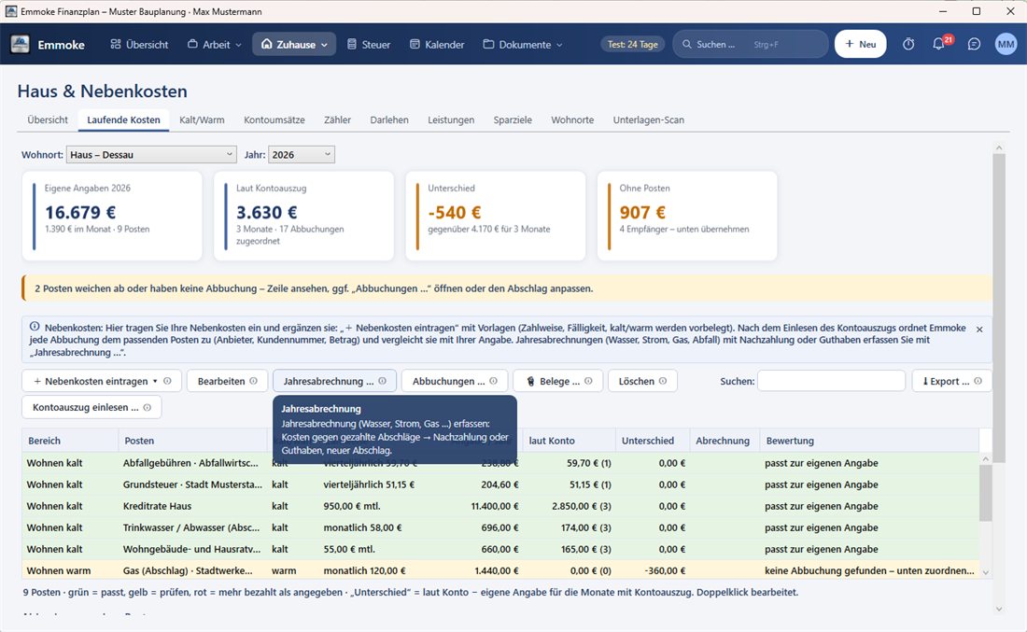Expand the Dokumente navigation menu

click(523, 45)
